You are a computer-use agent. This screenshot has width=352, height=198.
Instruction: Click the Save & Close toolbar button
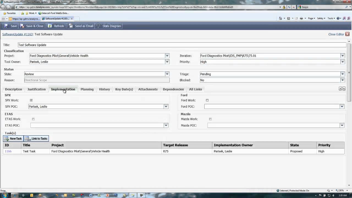point(32,26)
